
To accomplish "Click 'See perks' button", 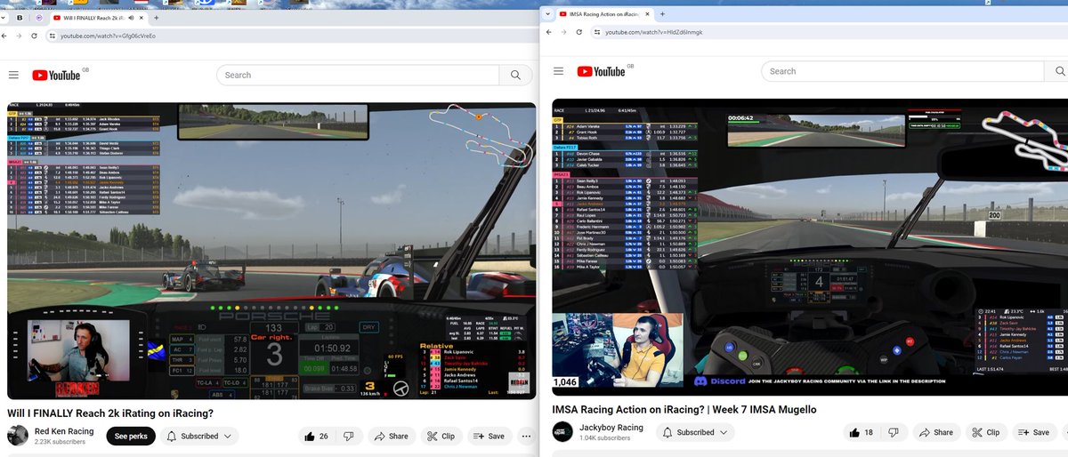I will pyautogui.click(x=131, y=436).
